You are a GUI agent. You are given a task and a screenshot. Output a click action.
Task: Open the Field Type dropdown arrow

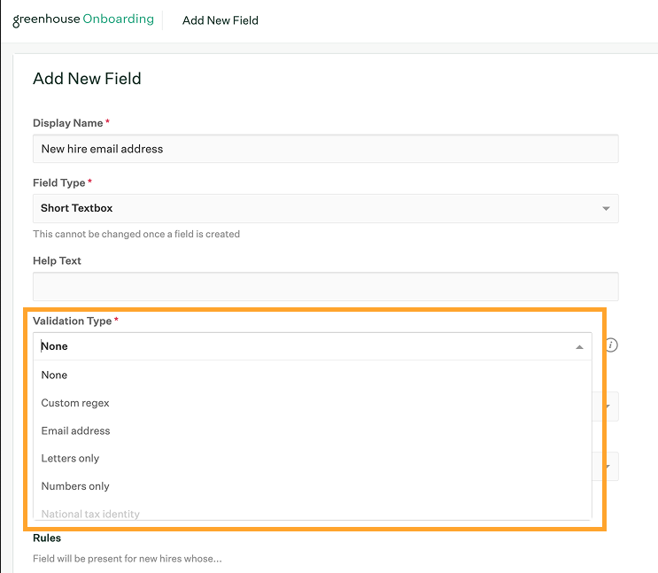[x=606, y=209]
